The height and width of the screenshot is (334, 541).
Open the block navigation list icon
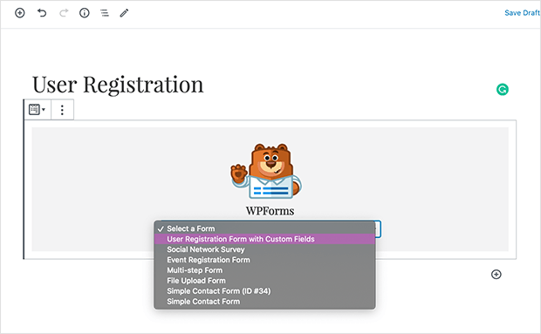[x=105, y=13]
